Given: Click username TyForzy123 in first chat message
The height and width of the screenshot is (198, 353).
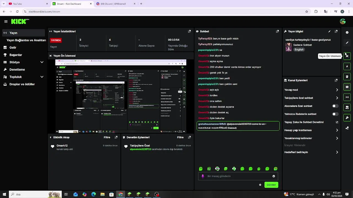Looking at the screenshot, I should click(x=205, y=38).
